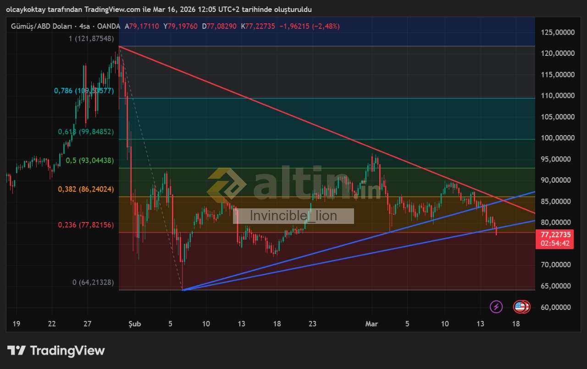Open the US flag economic event marker

click(521, 307)
